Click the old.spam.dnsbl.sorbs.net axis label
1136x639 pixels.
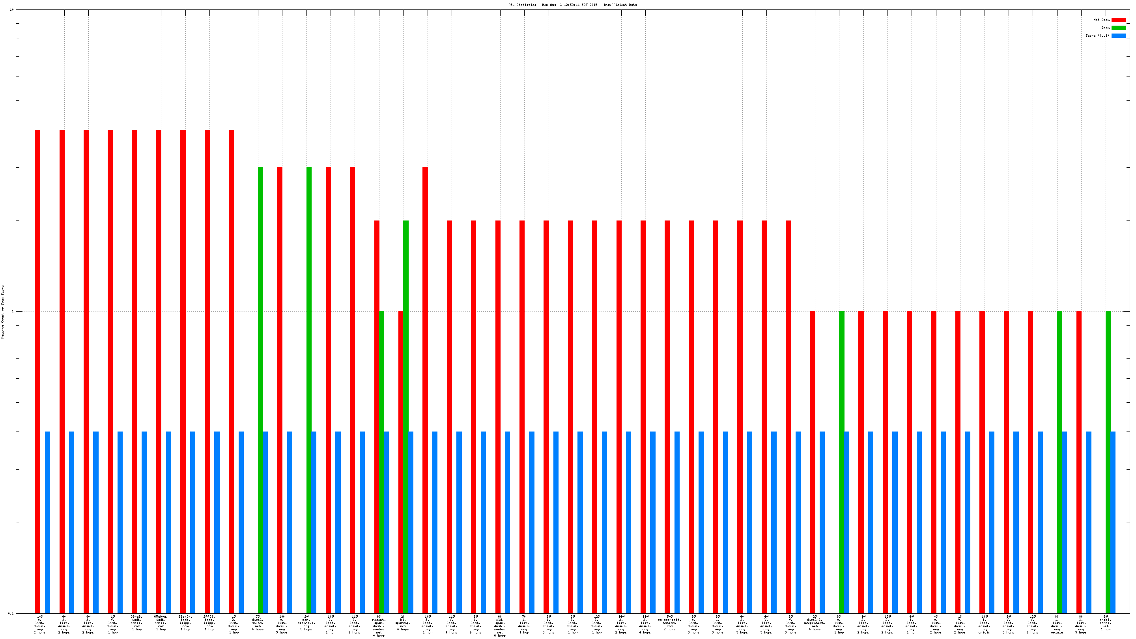tap(500, 626)
